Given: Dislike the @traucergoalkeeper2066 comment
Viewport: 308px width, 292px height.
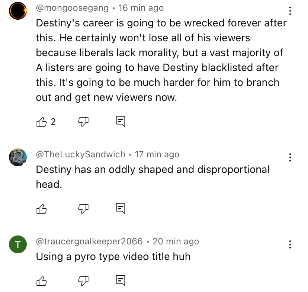Looking at the screenshot, I should (83, 281).
